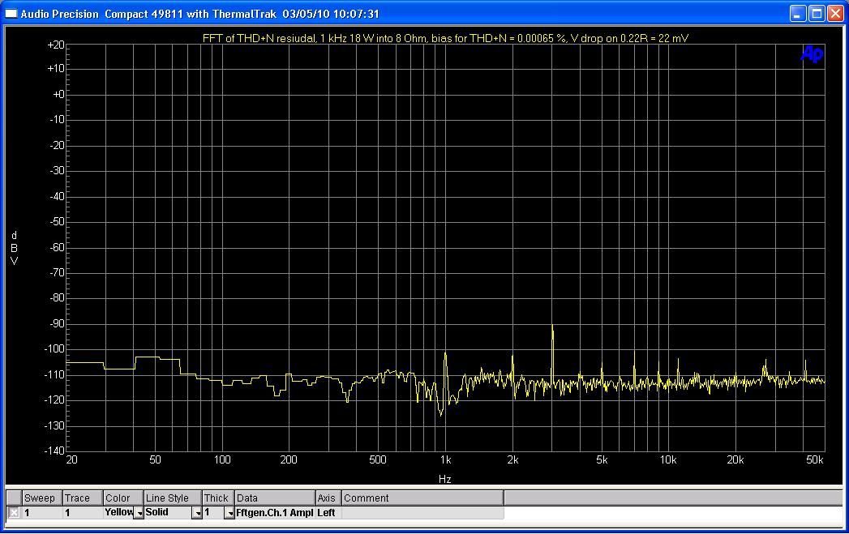
Task: Click the graph title text FFT of THD+N
Action: point(445,38)
